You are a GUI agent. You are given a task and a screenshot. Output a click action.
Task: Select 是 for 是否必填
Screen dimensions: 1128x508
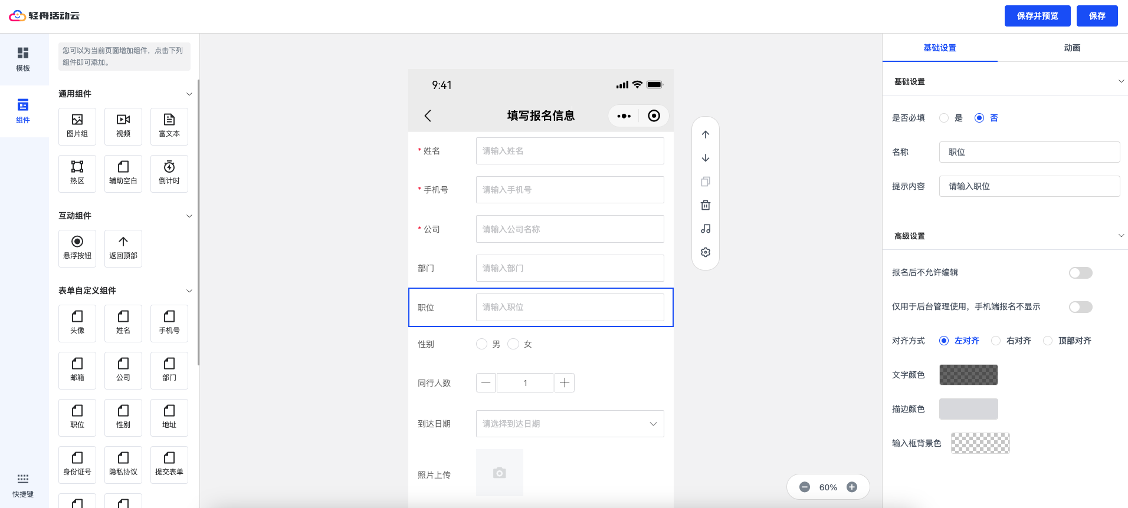944,118
